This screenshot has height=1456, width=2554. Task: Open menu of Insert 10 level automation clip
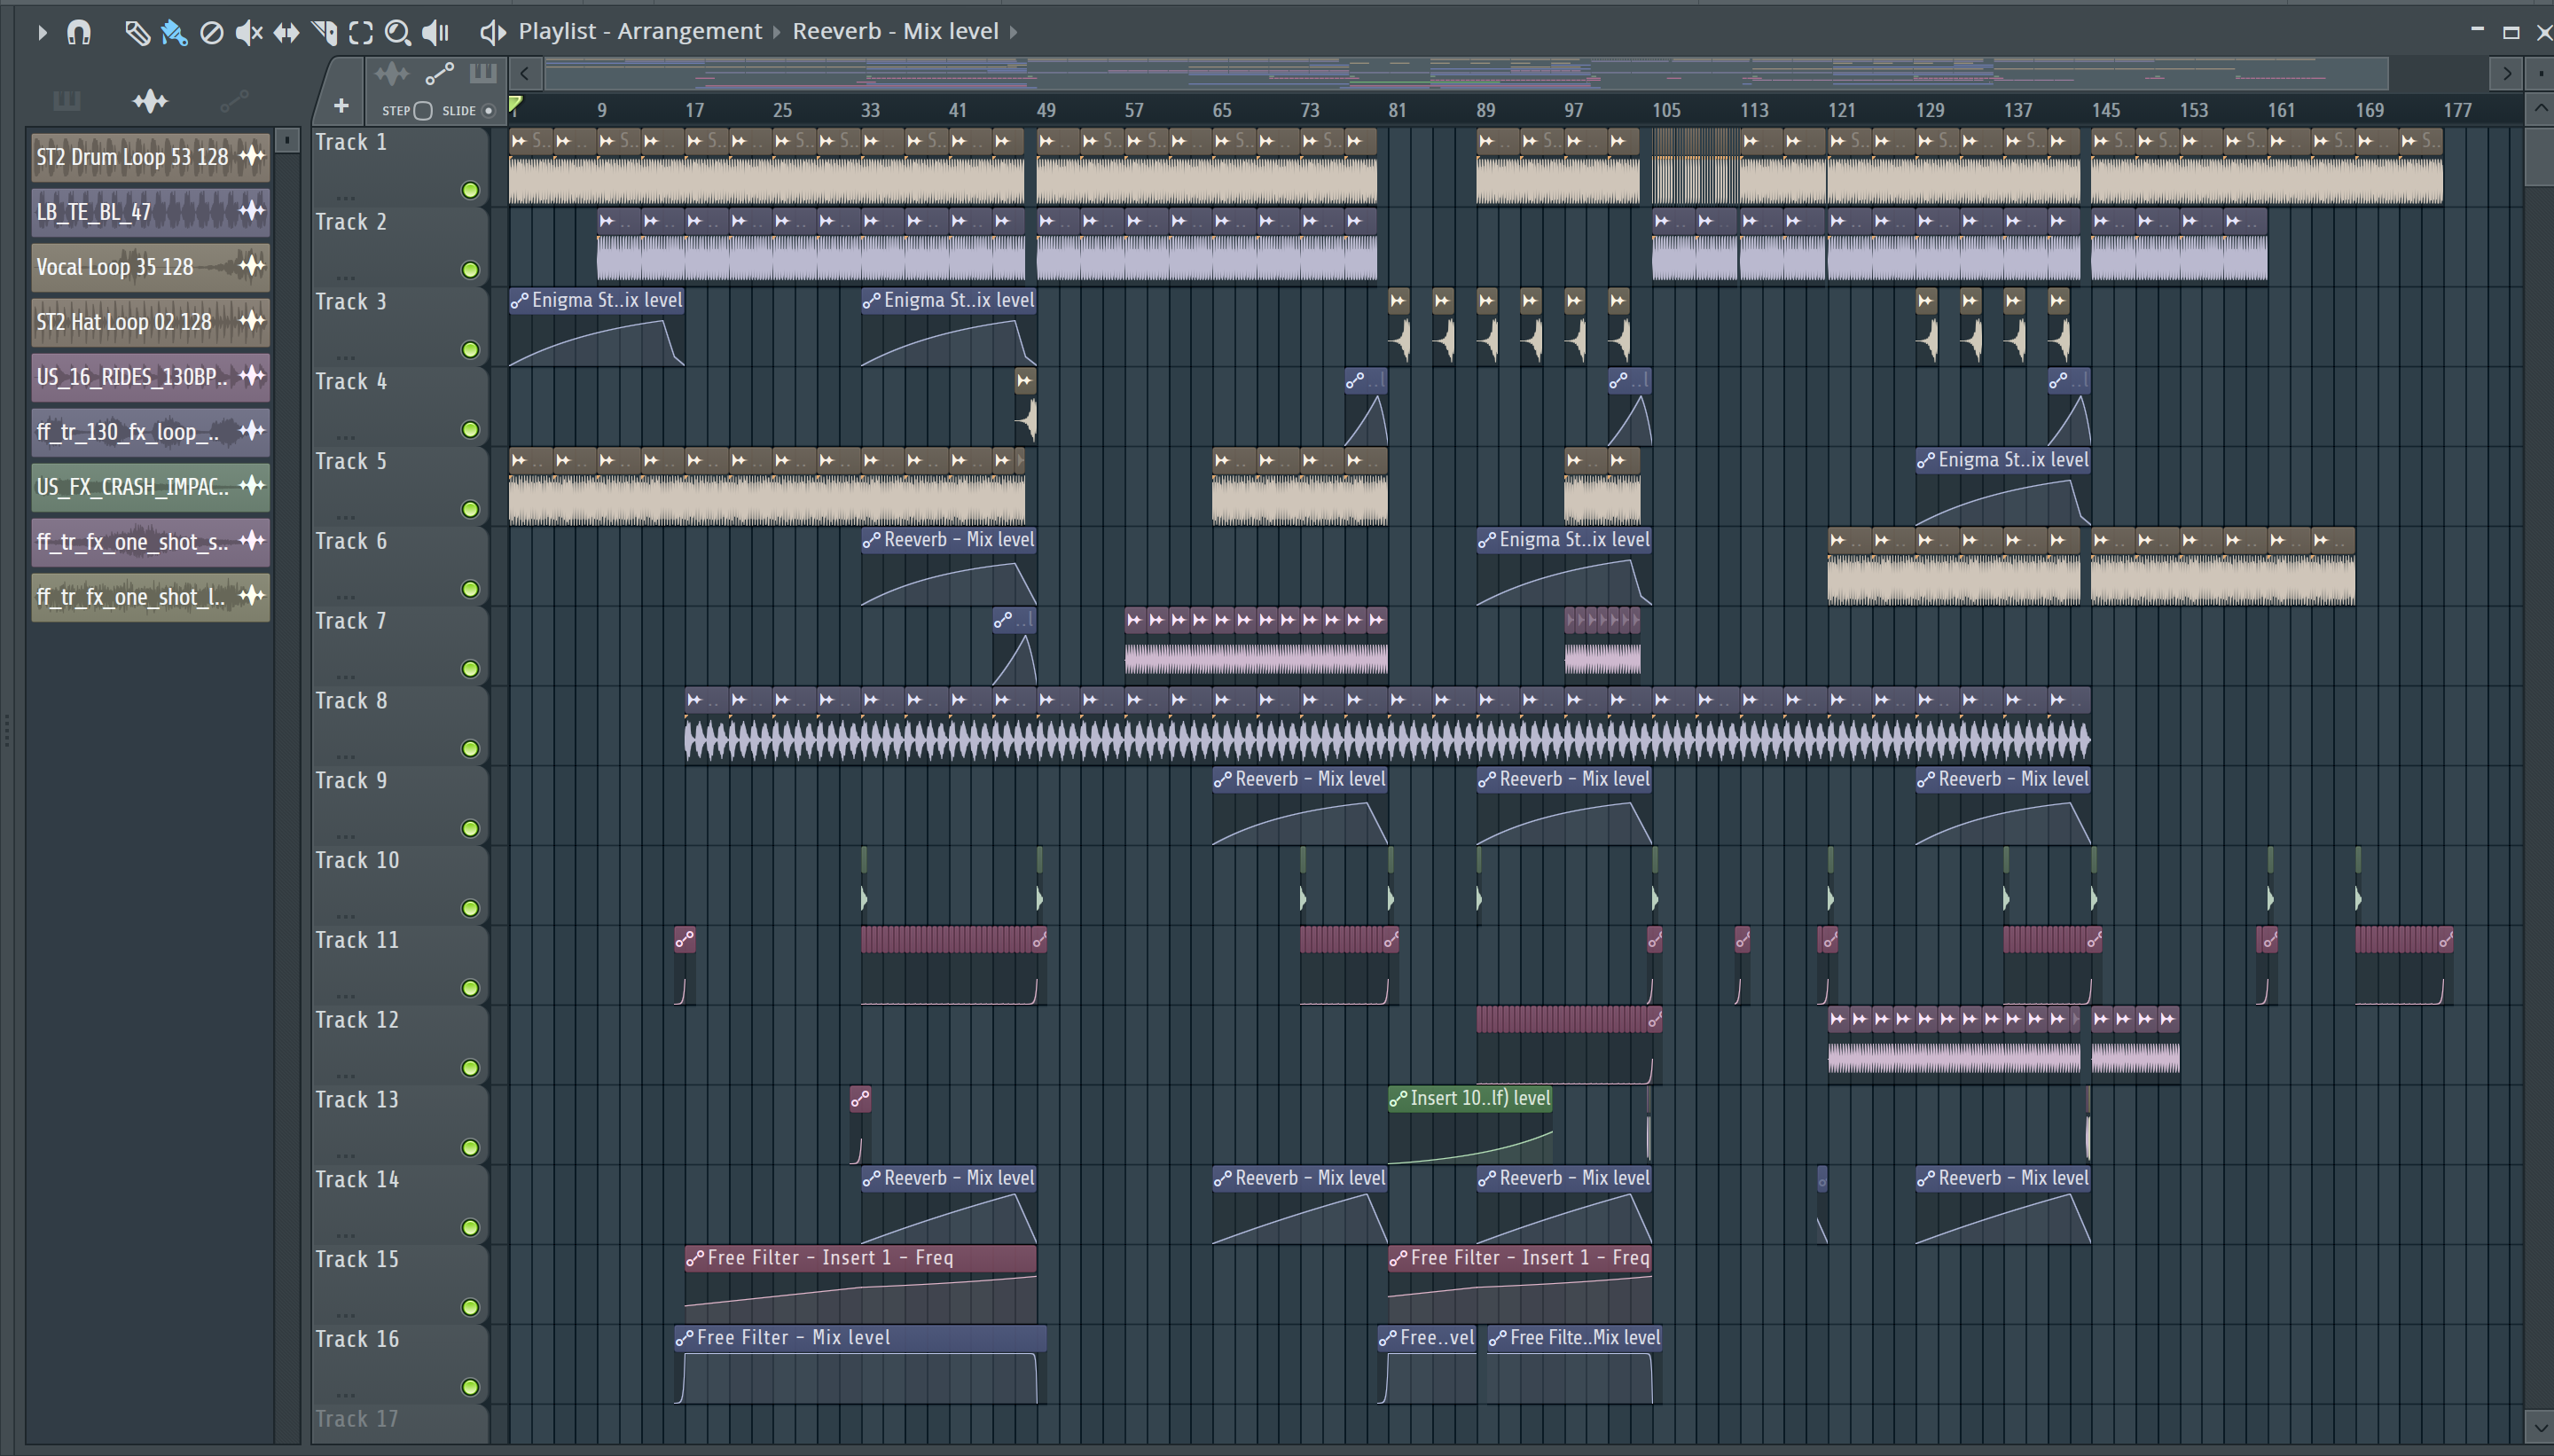tap(1398, 1098)
